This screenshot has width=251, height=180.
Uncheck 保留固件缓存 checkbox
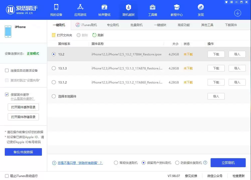[7, 95]
